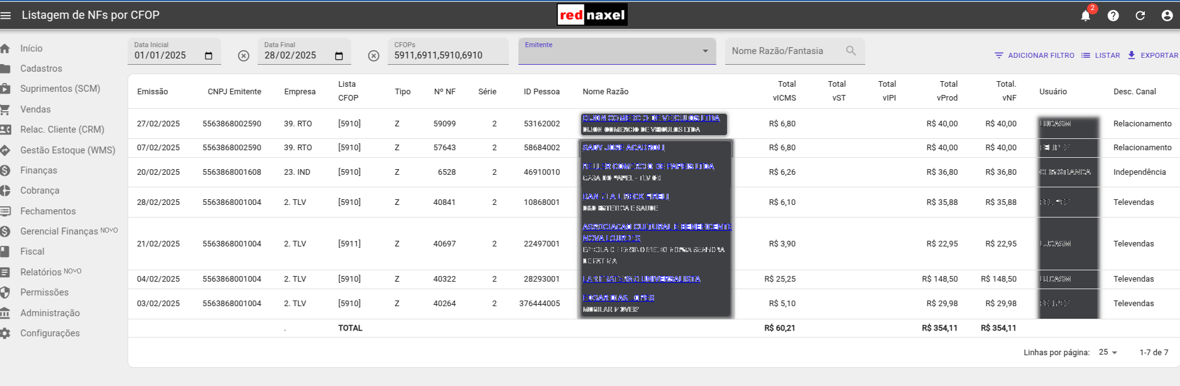This screenshot has width=1180, height=386.
Task: Open the Linhas por página dropdown
Action: coord(1108,353)
